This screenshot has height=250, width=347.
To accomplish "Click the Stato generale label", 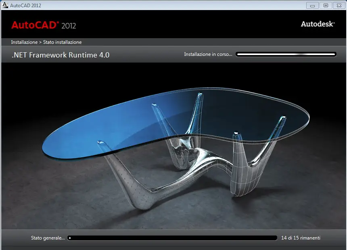I will [x=48, y=238].
